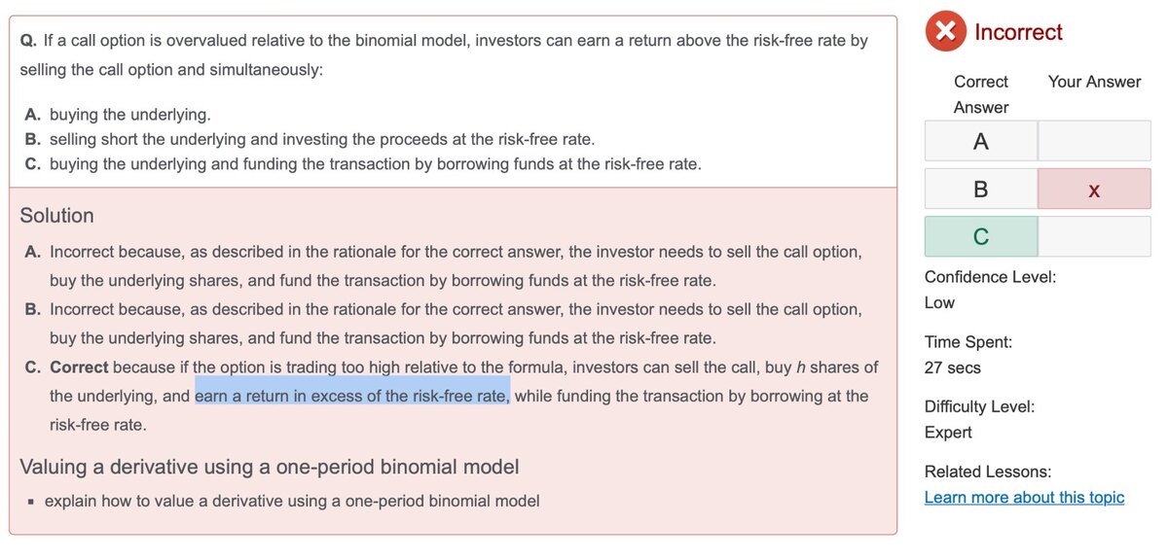
Task: Select the Correct Answer cell labeled B
Action: [x=980, y=189]
